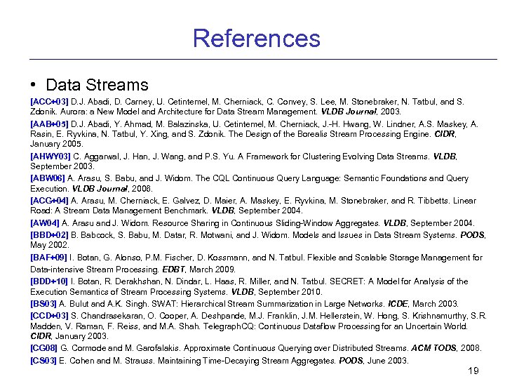Click slide page number 19

[473, 371]
